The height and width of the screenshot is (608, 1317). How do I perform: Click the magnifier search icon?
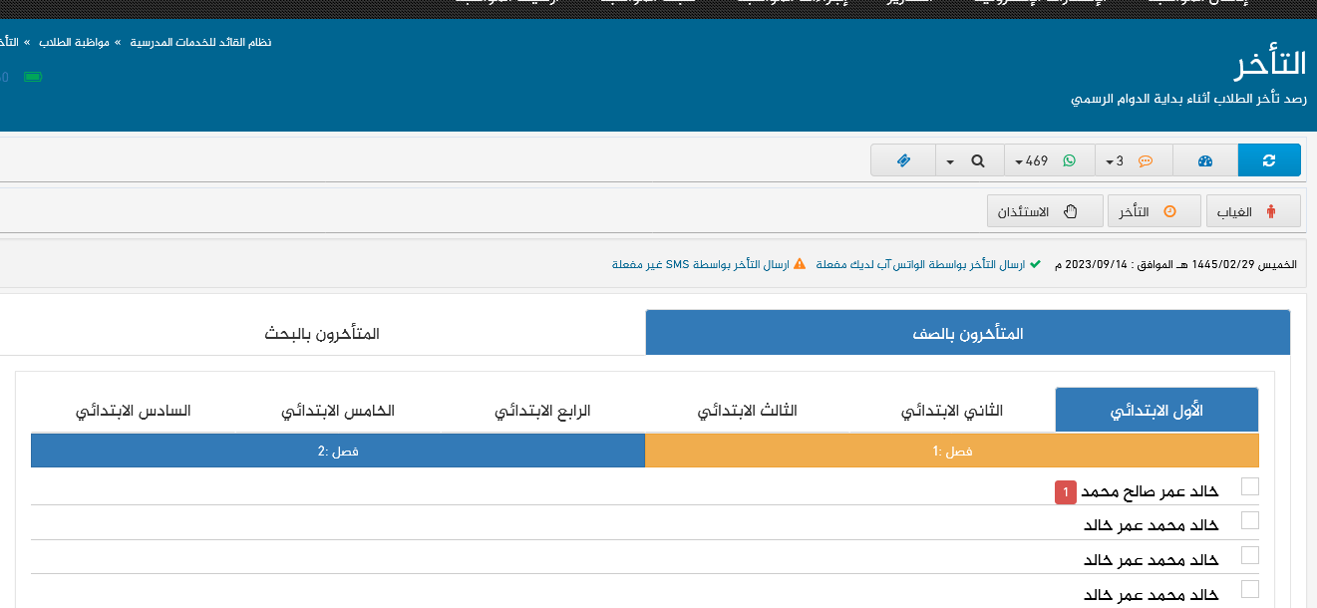pos(978,160)
